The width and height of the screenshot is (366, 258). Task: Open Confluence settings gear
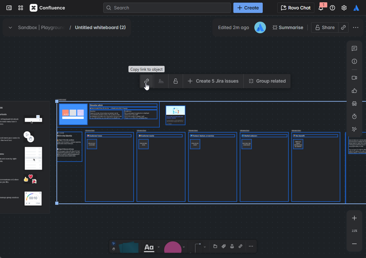[344, 8]
